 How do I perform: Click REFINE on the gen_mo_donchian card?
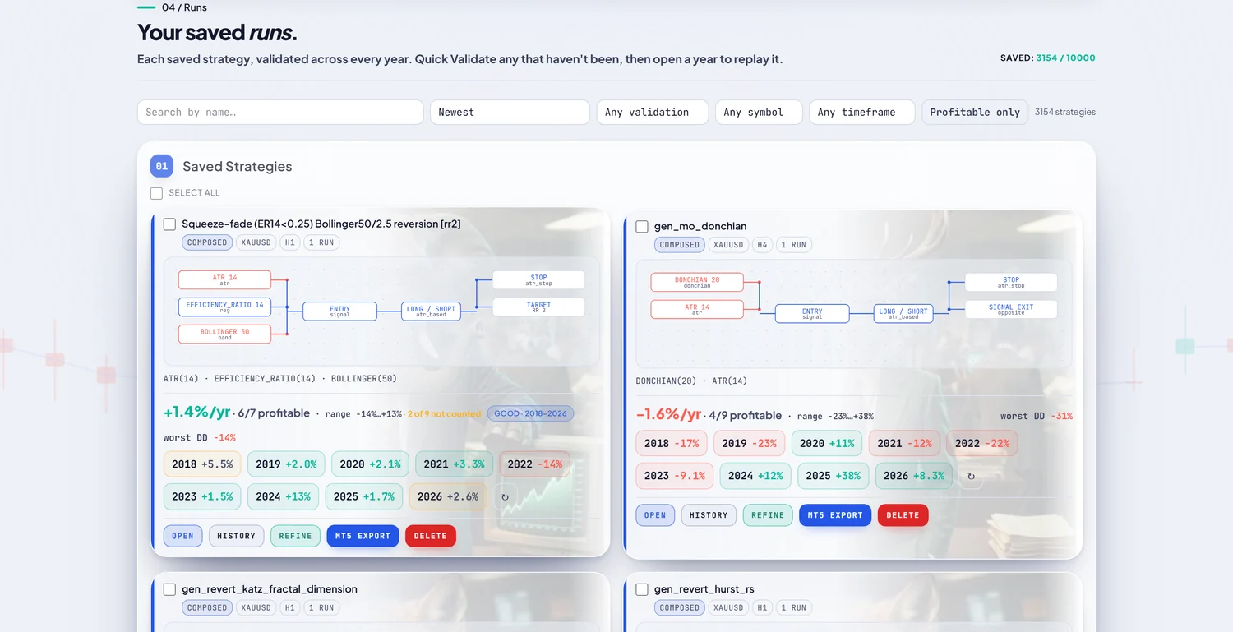point(768,515)
